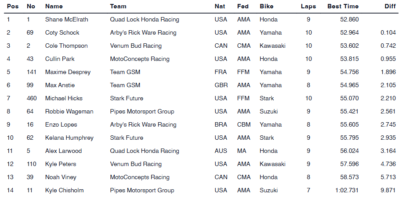The width and height of the screenshot is (402, 198).
Task: Click the Laps column header
Action: click(308, 7)
